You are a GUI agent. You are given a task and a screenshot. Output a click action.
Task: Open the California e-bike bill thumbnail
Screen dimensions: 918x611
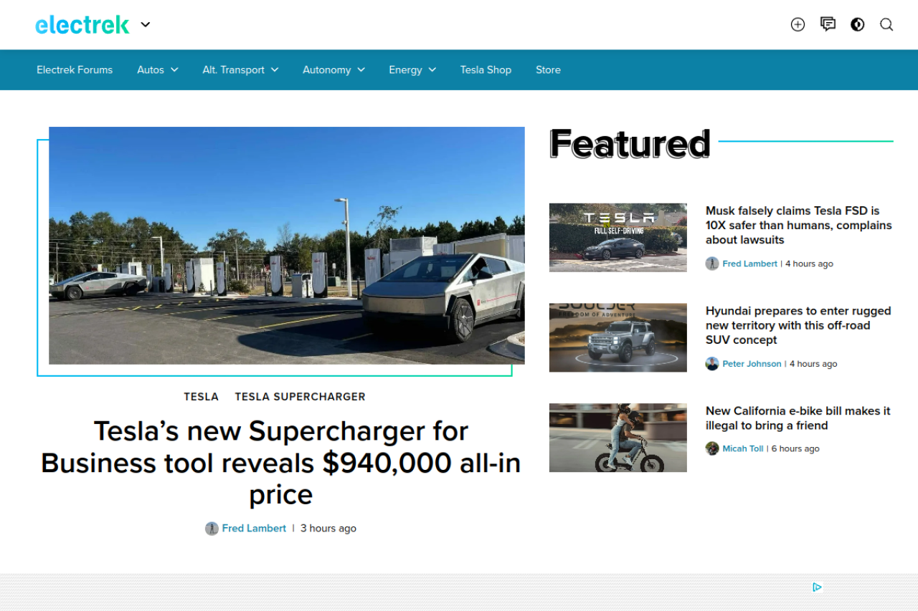click(x=617, y=438)
